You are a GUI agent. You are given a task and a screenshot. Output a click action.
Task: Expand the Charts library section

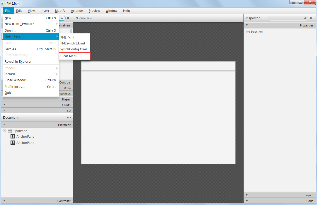click(4, 105)
